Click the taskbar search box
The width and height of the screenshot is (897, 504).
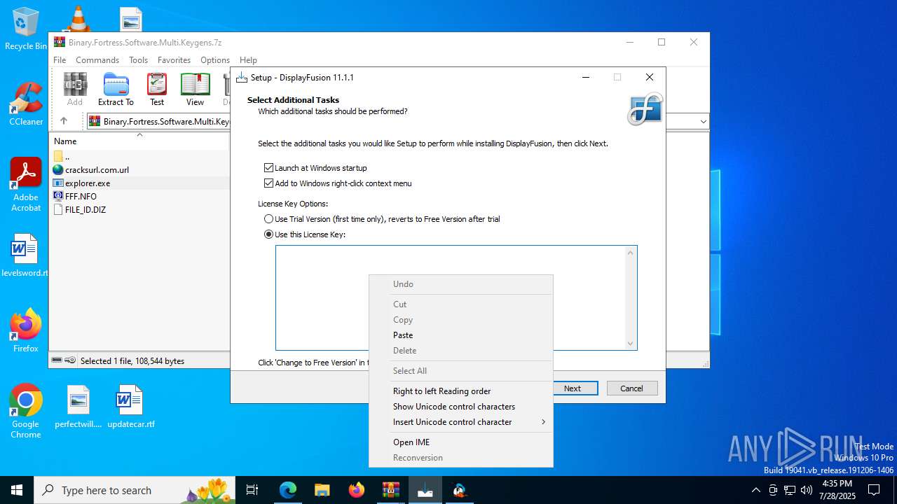pyautogui.click(x=135, y=490)
